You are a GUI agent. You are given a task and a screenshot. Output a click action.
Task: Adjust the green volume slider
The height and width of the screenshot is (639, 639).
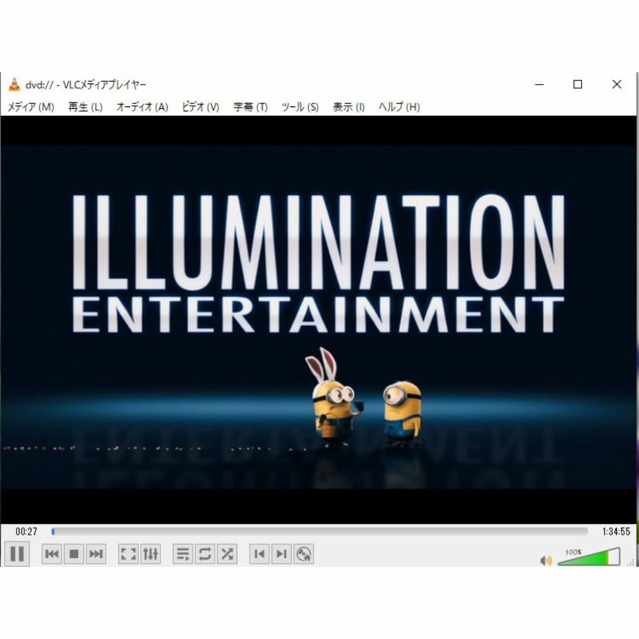[589, 557]
